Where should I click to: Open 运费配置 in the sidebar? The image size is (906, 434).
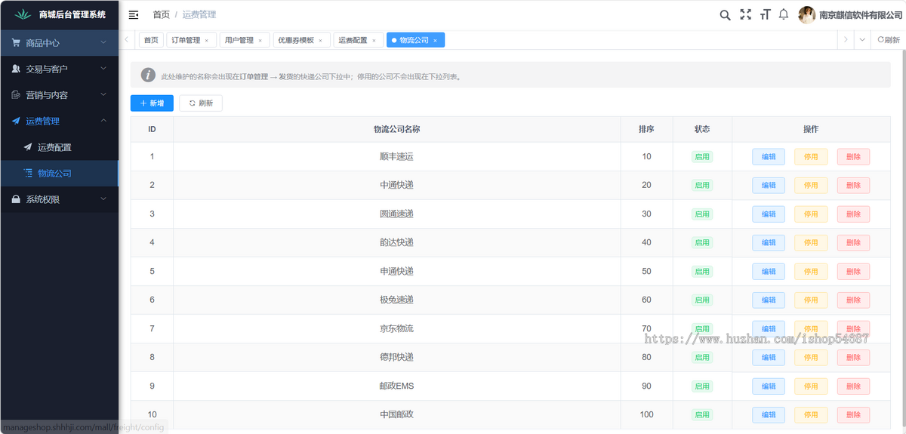59,147
